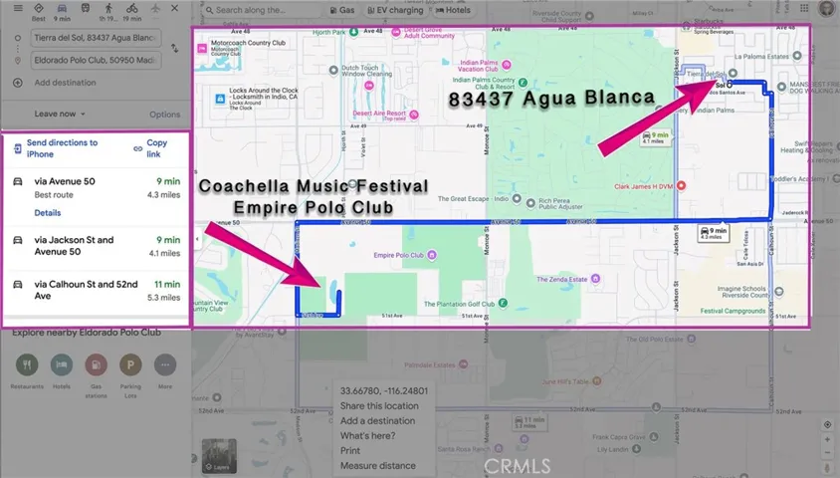
Task: Filter map by EV charging
Action: coord(395,10)
